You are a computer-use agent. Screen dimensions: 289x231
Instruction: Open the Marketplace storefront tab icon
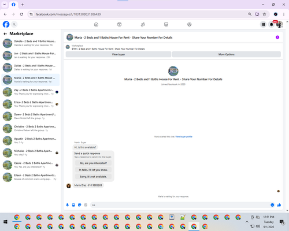click(166, 24)
